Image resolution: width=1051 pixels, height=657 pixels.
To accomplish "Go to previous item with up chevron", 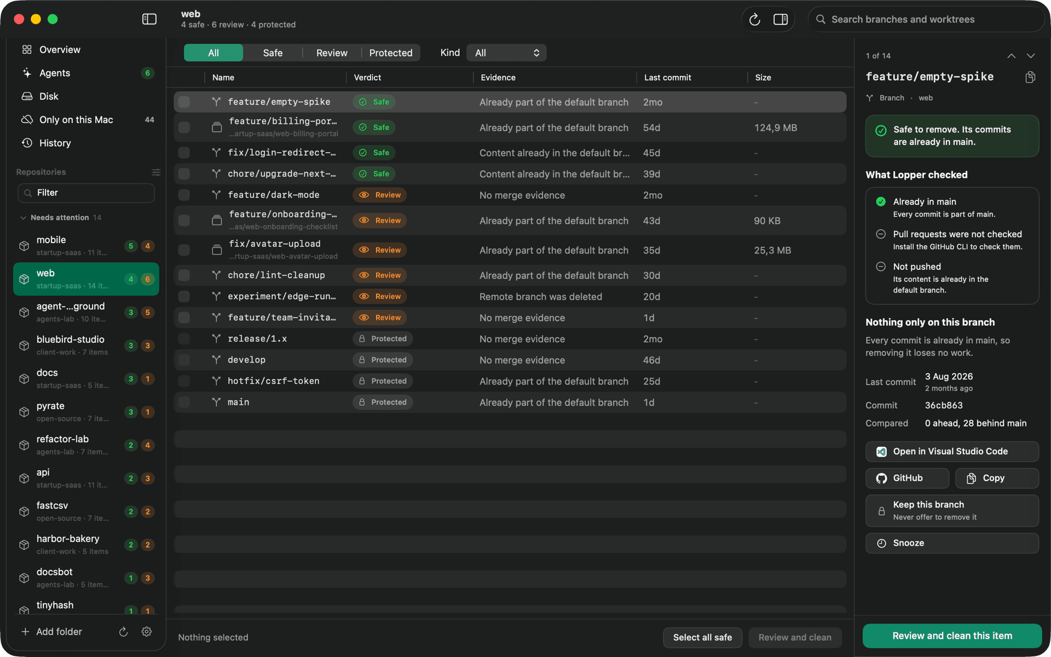I will [1011, 56].
